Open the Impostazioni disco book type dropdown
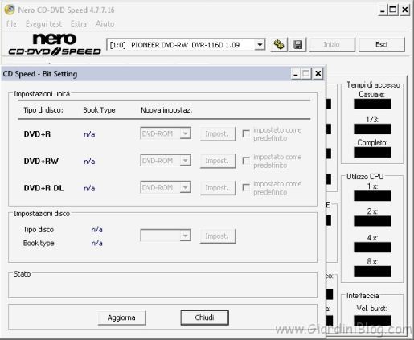The width and height of the screenshot is (414, 340). [x=186, y=236]
